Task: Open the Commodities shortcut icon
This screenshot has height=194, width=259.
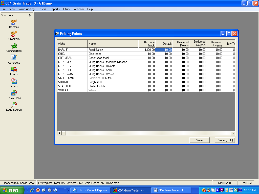Action: coord(14,46)
